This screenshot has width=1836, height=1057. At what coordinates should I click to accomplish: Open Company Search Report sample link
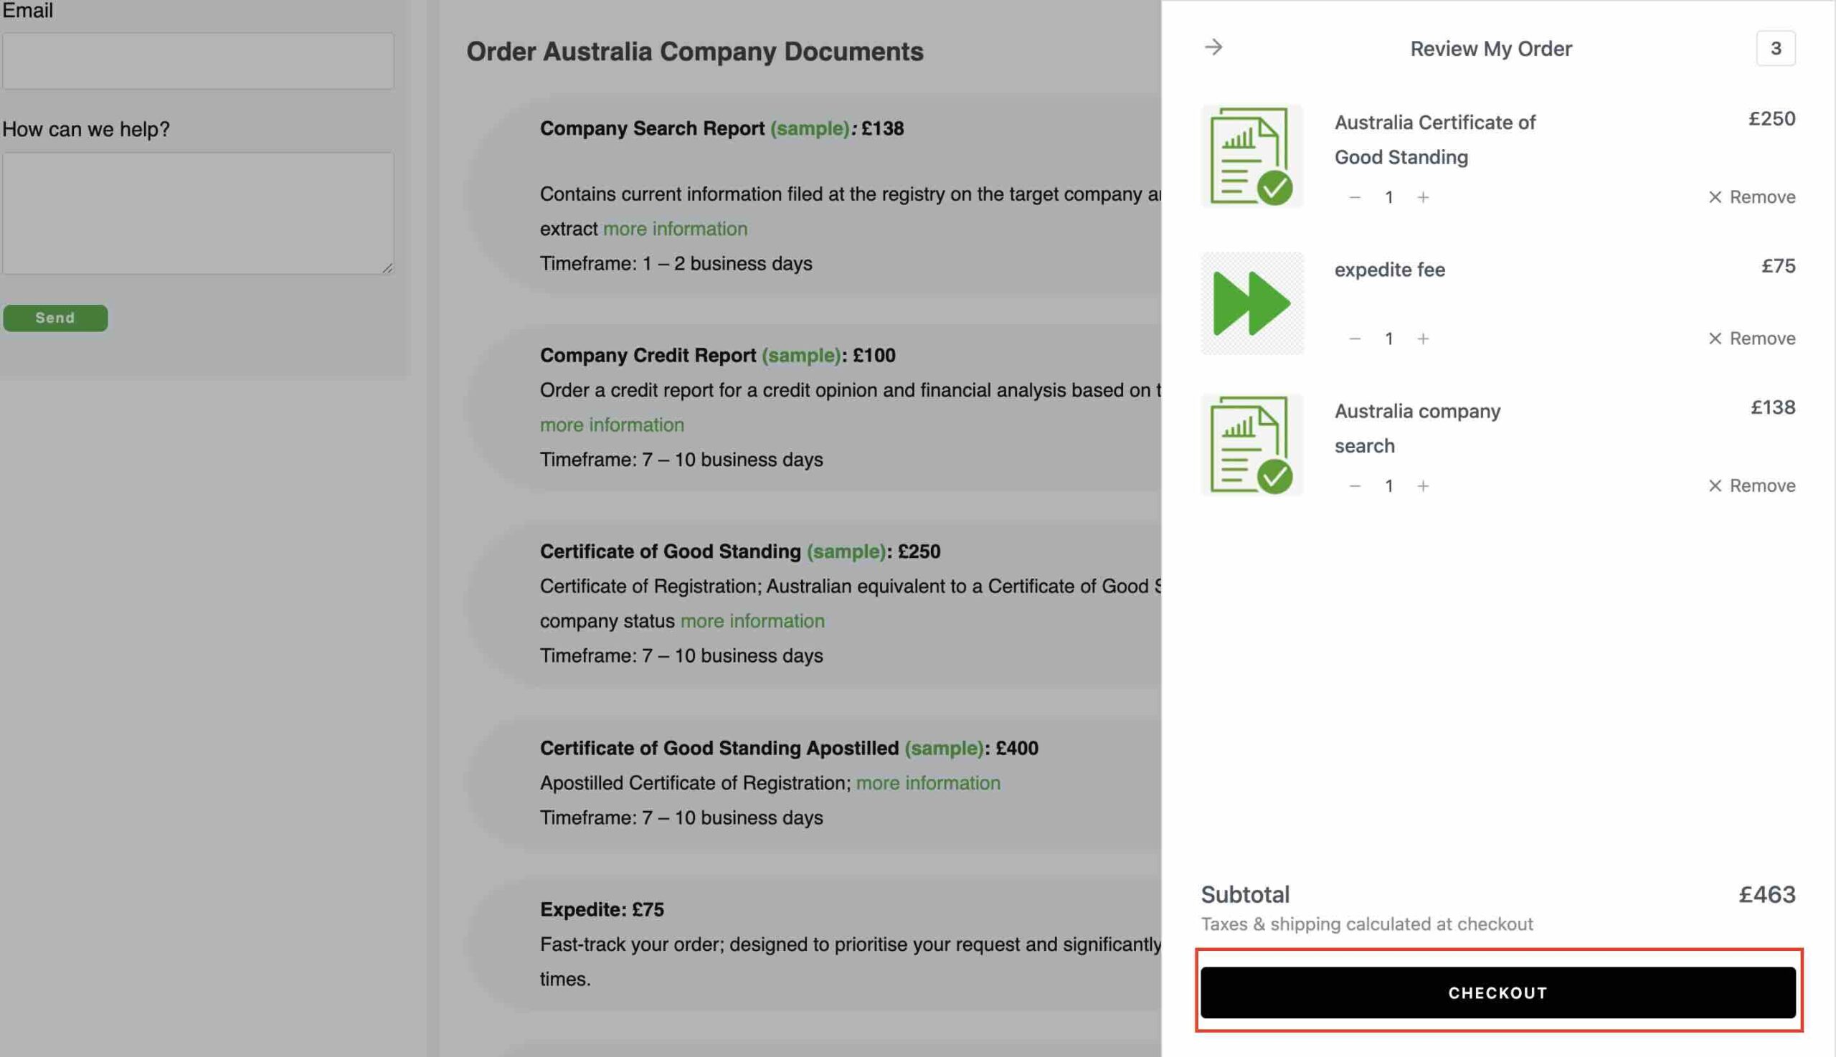click(810, 129)
